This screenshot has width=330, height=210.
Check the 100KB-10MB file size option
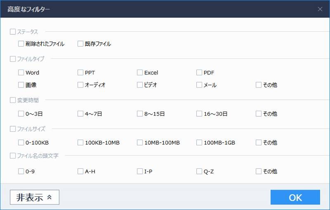[x=80, y=142]
